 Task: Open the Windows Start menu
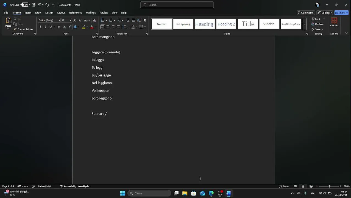point(122,193)
